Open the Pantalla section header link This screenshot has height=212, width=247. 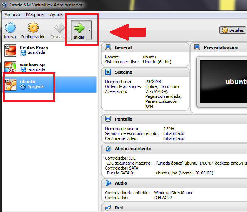coord(123,119)
